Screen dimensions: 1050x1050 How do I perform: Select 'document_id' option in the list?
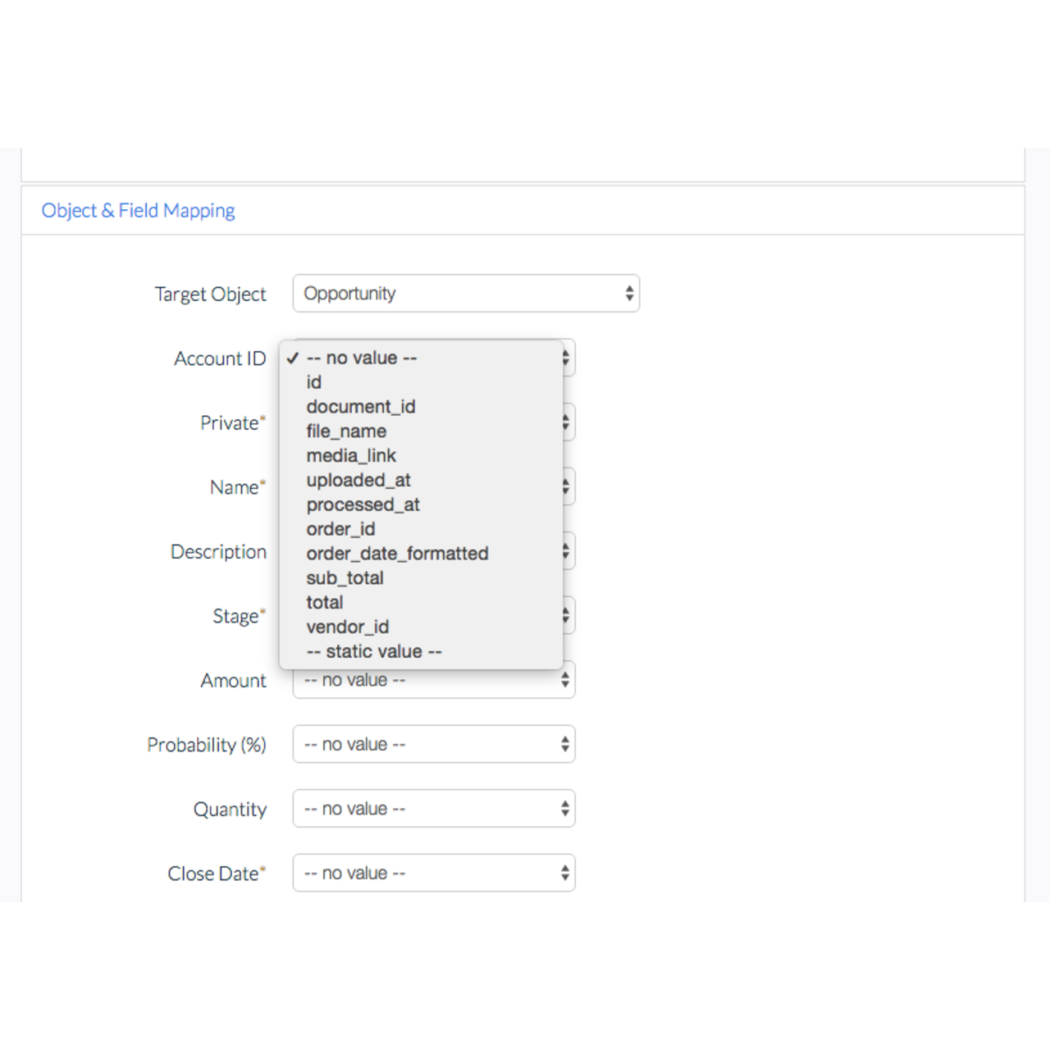click(361, 407)
